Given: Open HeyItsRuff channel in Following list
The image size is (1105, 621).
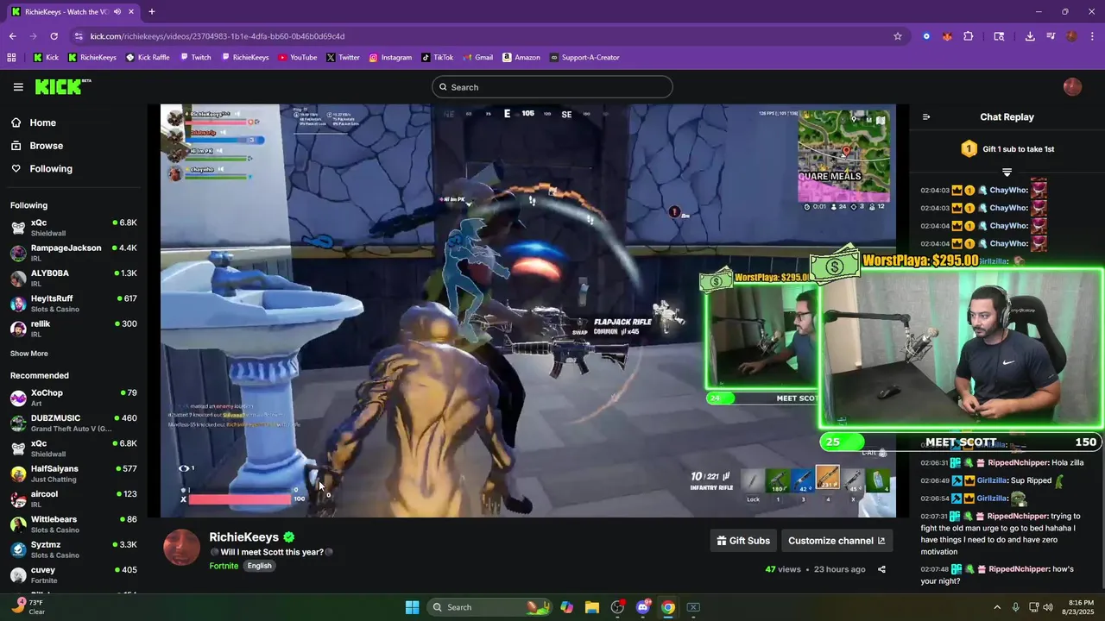Looking at the screenshot, I should point(73,304).
